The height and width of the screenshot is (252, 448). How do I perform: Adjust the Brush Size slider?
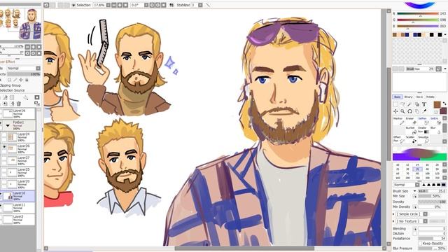432,191
